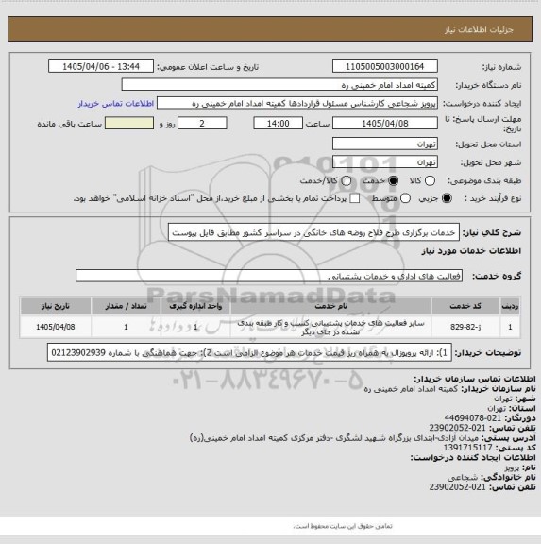The height and width of the screenshot is (544, 541).
Task: Click the شرح کلی نیاز description box
Action: [x=313, y=232]
